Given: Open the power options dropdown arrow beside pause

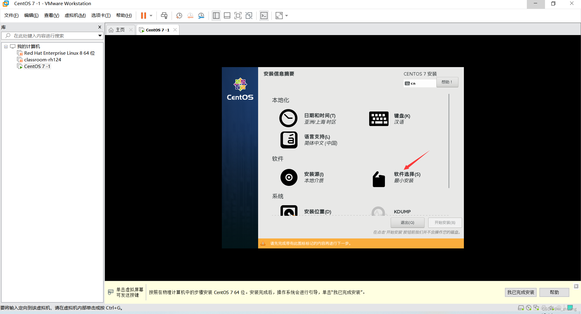Looking at the screenshot, I should (x=151, y=15).
